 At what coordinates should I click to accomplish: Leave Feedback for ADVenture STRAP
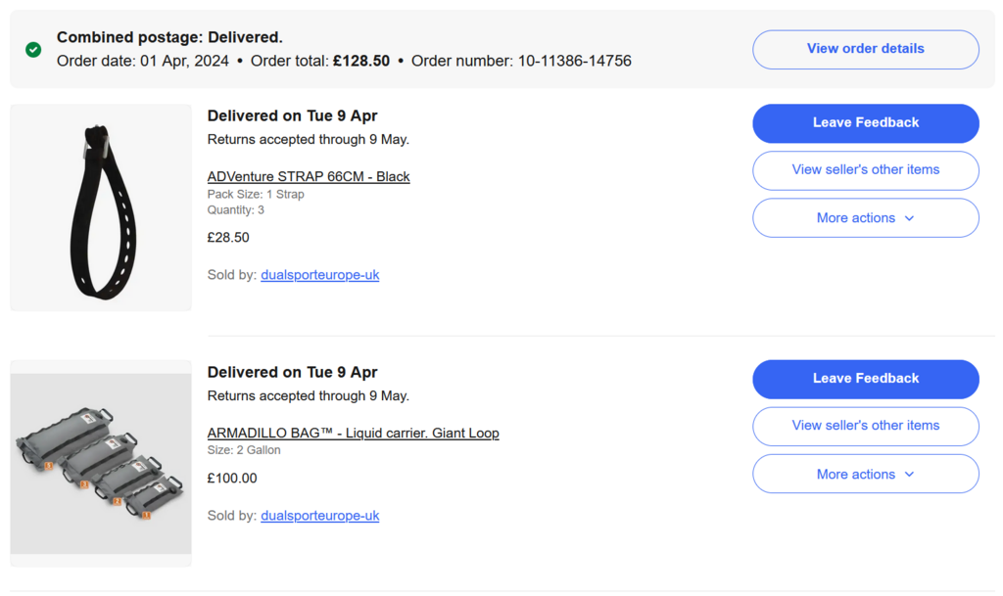(x=865, y=123)
